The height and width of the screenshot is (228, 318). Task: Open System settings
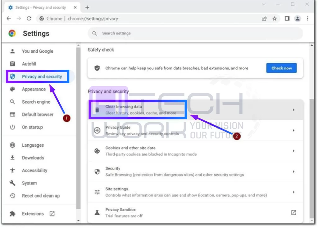coord(30,183)
